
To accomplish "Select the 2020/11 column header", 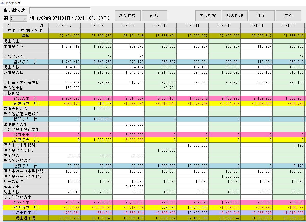I will 193,26.
